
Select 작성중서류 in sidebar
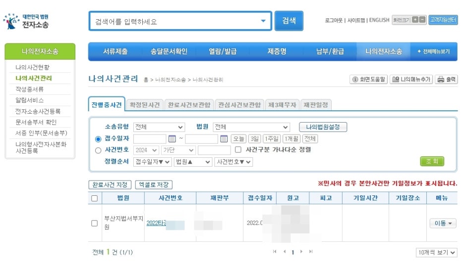[29, 89]
